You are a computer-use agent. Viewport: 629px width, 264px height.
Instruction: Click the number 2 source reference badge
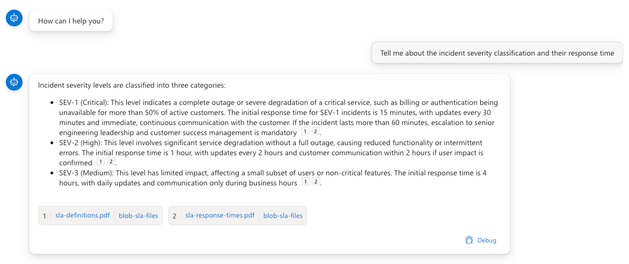coord(175,216)
